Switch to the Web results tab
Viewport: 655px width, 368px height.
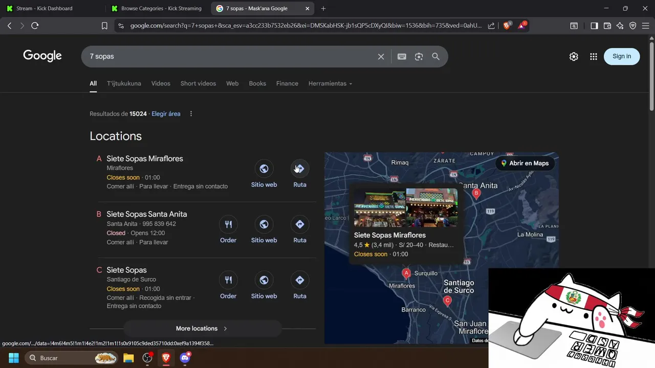[x=232, y=83]
